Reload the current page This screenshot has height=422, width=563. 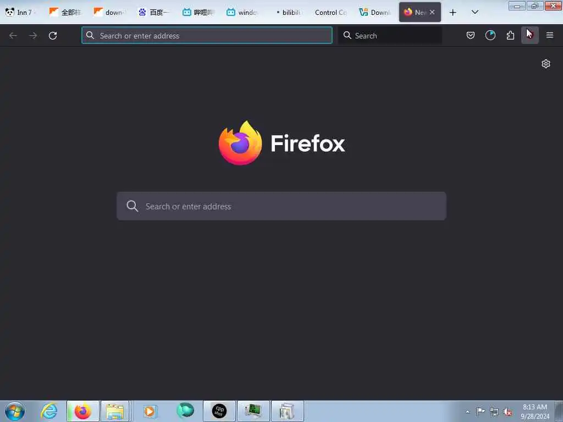[53, 36]
